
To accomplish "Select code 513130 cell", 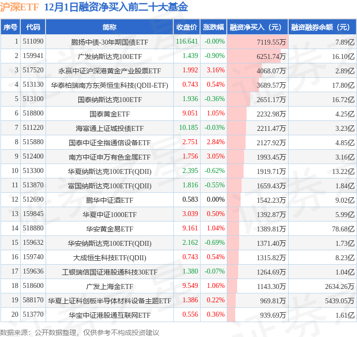I will [33, 85].
